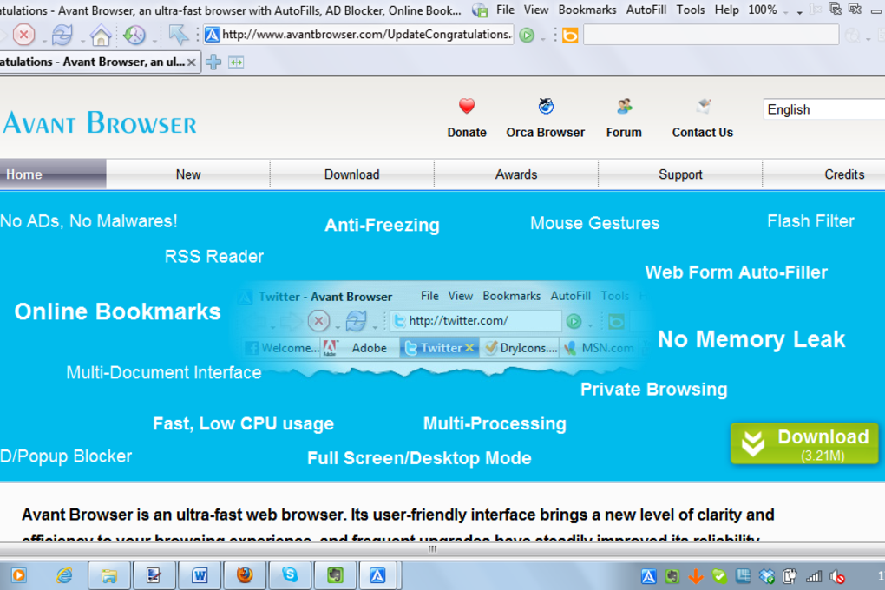
Task: Click the green Download (3.21M) button
Action: point(805,443)
